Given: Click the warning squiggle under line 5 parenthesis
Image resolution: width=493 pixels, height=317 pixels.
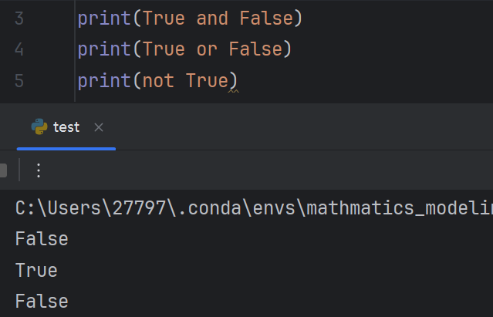Looking at the screenshot, I should [233, 91].
